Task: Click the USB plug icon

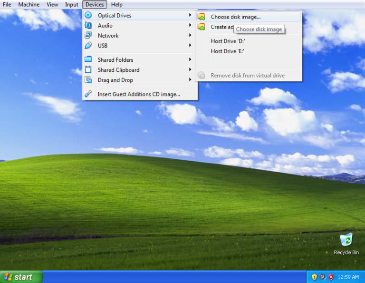Action: (x=88, y=45)
